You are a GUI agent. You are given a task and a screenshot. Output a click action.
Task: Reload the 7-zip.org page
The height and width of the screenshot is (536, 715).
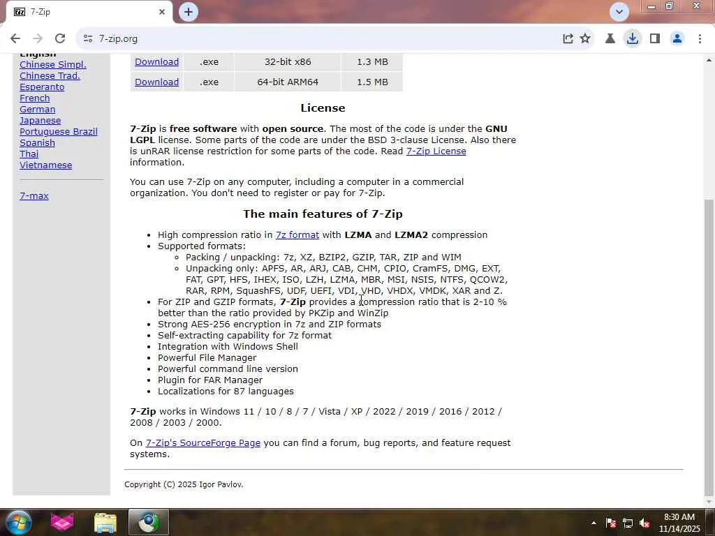[60, 39]
